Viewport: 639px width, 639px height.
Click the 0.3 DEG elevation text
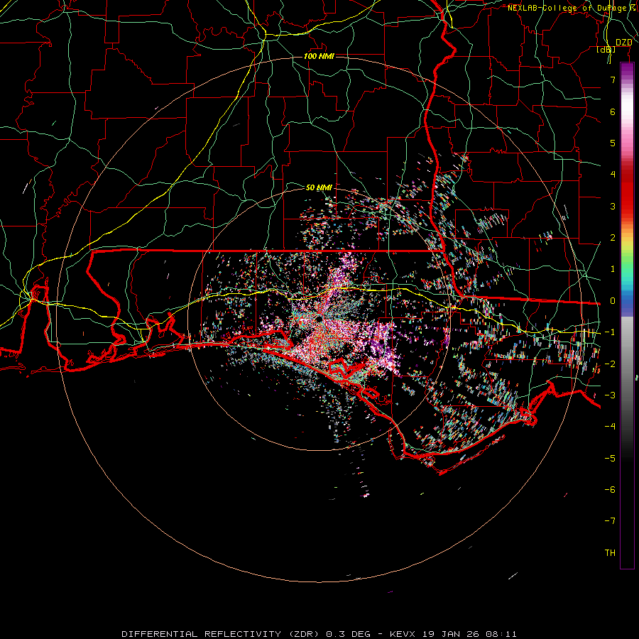point(348,634)
